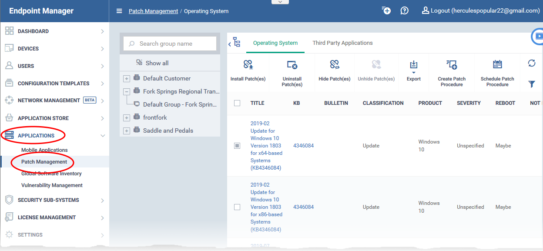Viewport: 543px width, 251px height.
Task: Expand the Saddle and Pedals tree node
Action: point(127,131)
